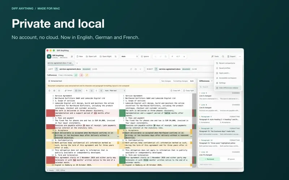
Task: Open the Tools menu
Action: [215, 57]
